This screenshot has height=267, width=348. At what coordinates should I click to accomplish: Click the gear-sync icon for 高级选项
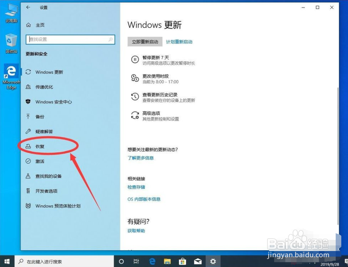coord(135,115)
